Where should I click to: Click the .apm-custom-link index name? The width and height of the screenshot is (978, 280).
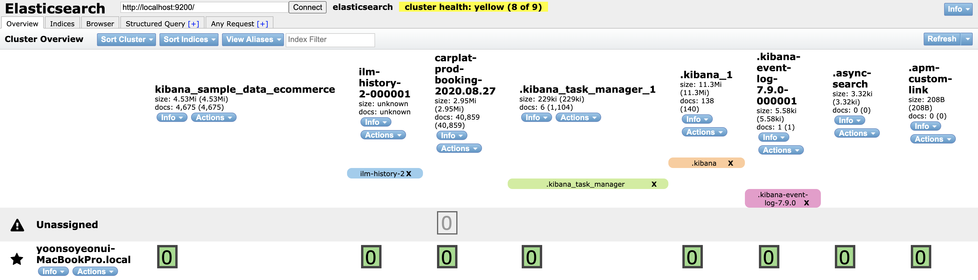930,79
